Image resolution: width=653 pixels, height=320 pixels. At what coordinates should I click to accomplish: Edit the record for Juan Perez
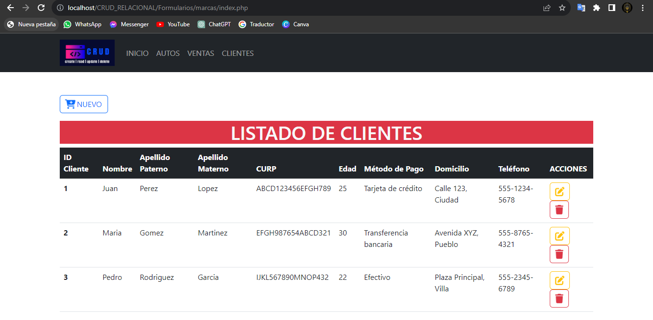(559, 191)
